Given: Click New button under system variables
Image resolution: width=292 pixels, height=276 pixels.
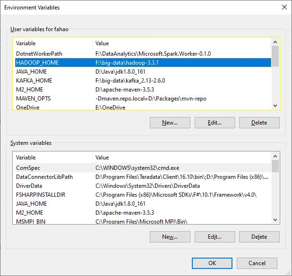Looking at the screenshot, I should pyautogui.click(x=170, y=237).
